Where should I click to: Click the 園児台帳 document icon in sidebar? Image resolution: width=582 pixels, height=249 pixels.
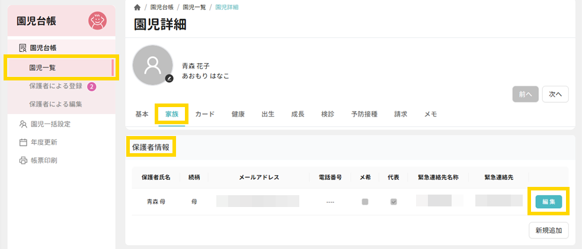click(x=23, y=48)
